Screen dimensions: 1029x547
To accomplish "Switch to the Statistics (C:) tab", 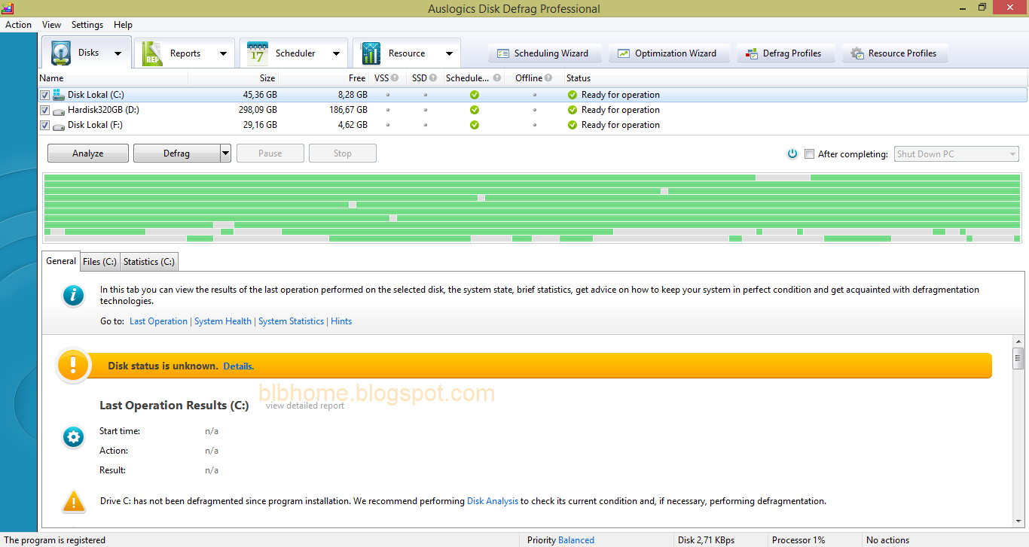I will pyautogui.click(x=149, y=262).
